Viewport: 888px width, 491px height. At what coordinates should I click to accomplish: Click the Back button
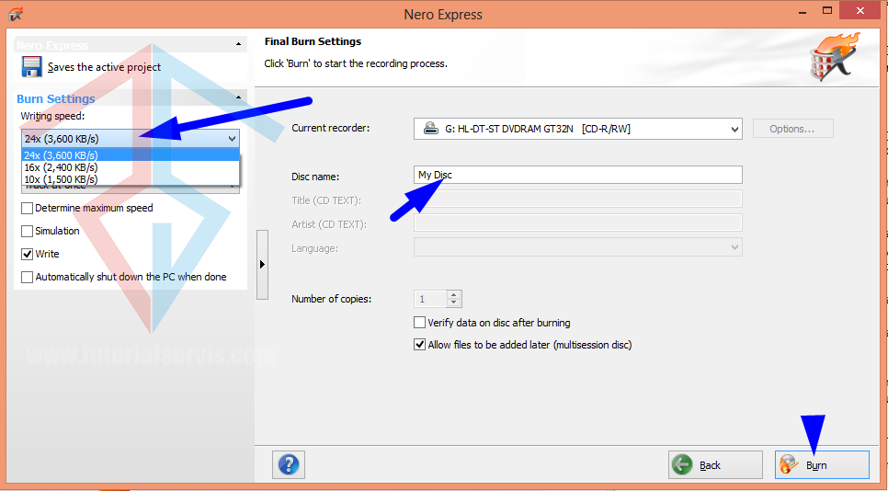(714, 465)
